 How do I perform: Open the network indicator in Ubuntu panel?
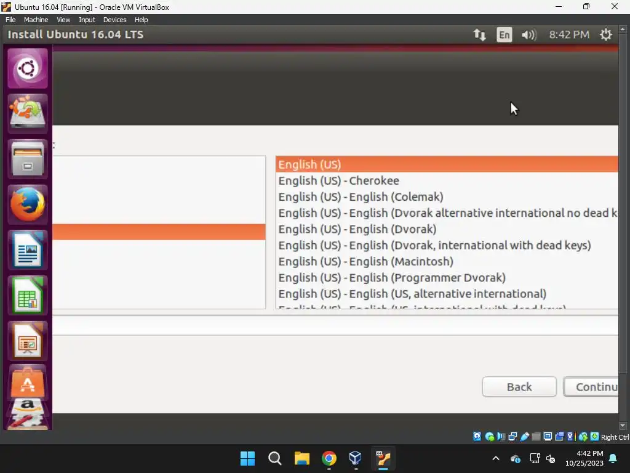pyautogui.click(x=479, y=34)
